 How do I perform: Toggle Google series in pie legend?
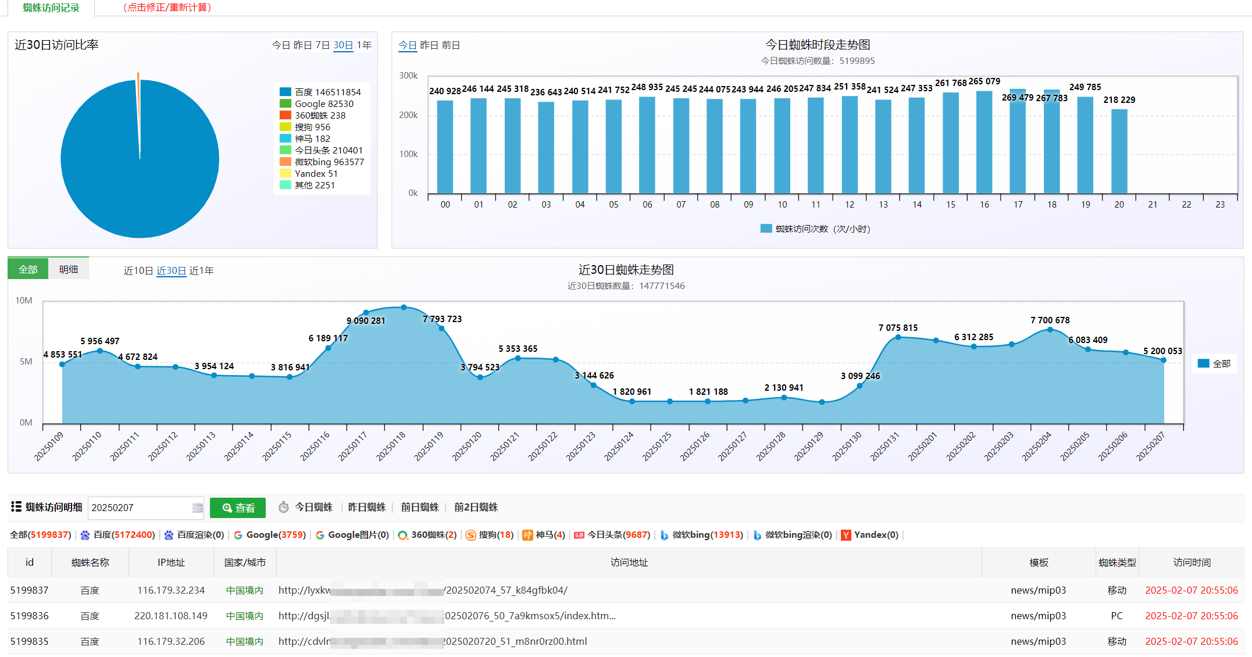316,103
